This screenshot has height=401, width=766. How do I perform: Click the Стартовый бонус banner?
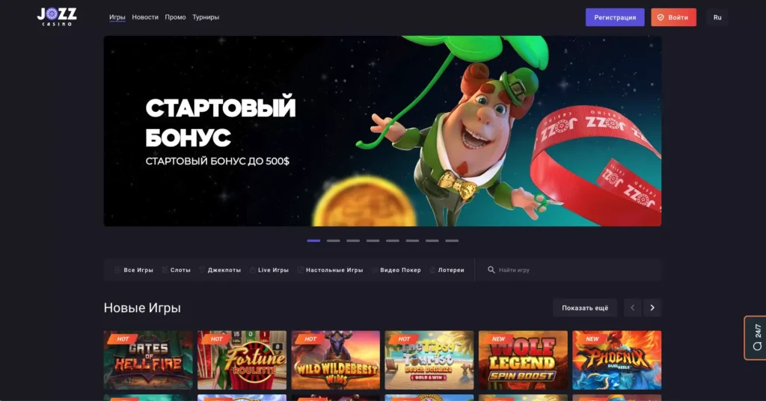(x=382, y=131)
